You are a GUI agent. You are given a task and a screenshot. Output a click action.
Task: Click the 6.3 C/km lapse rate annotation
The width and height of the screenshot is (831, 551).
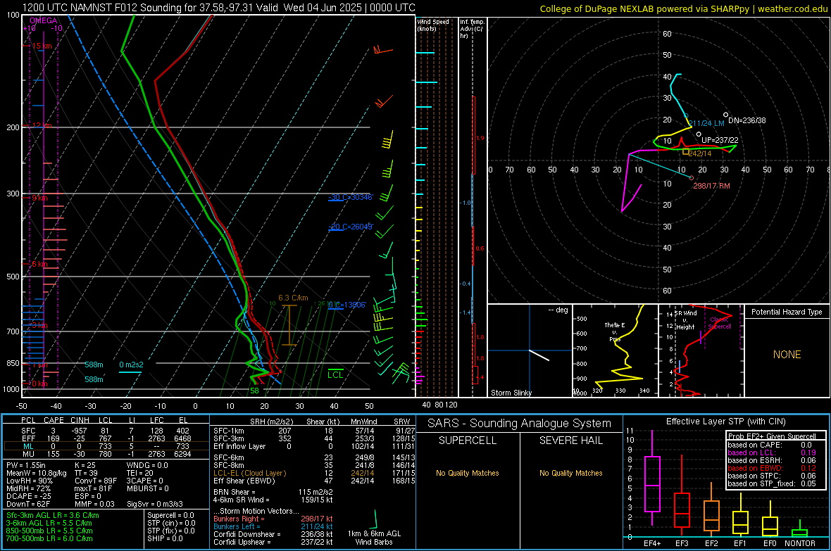pos(293,298)
